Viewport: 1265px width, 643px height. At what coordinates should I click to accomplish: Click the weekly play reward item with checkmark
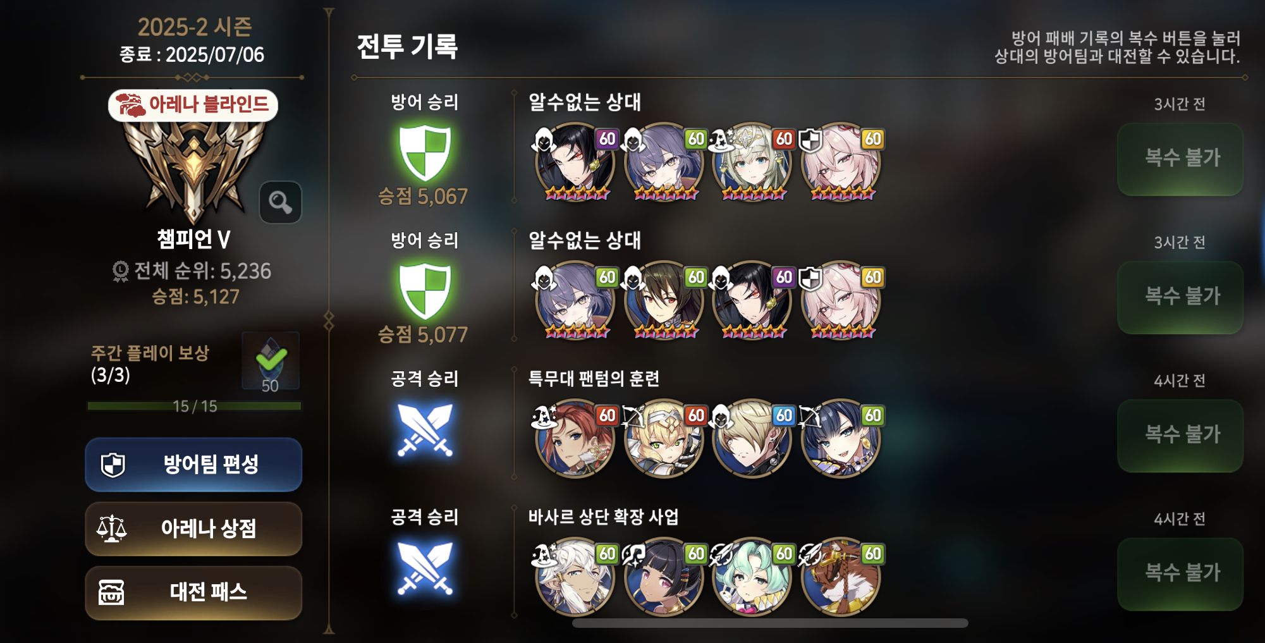click(271, 360)
